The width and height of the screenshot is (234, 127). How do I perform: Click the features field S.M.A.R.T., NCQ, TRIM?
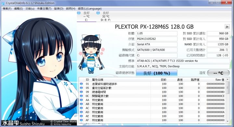183,66
